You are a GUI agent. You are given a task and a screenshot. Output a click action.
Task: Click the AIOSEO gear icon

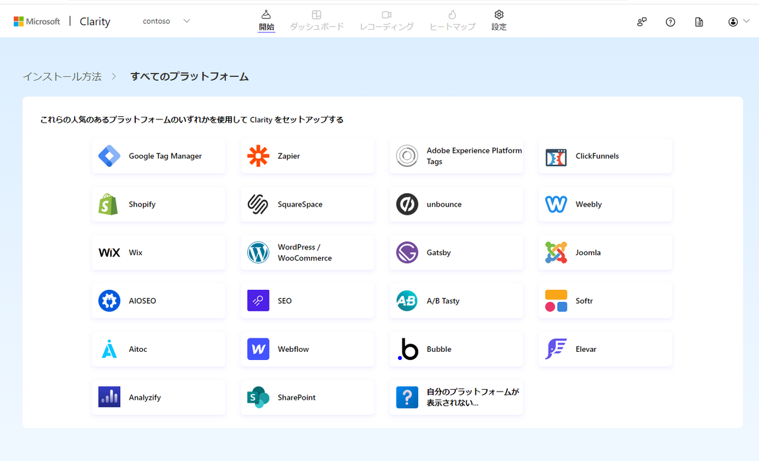[x=109, y=301]
